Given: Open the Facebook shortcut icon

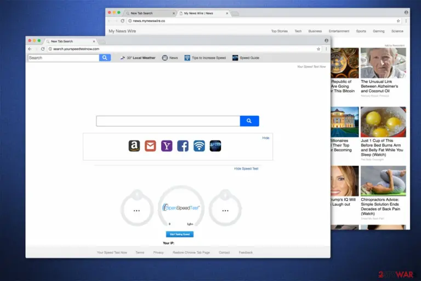Looking at the screenshot, I should (183, 146).
